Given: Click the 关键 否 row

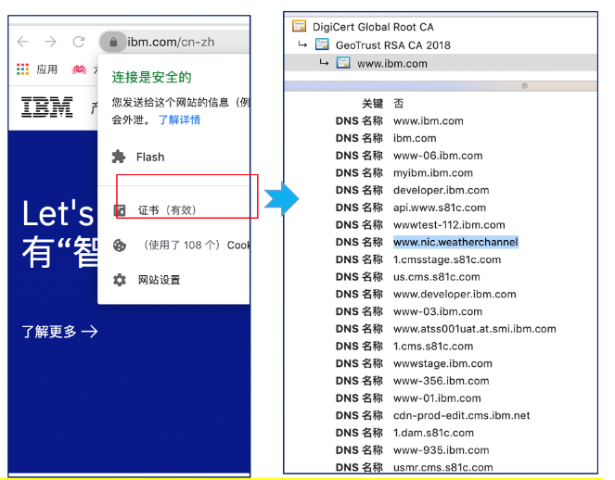Looking at the screenshot, I should click(x=383, y=104).
